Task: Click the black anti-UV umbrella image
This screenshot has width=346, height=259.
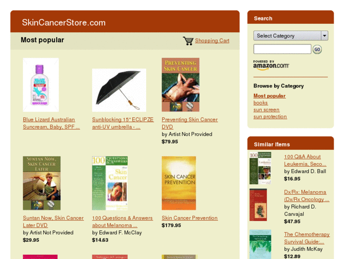Action: click(x=119, y=90)
